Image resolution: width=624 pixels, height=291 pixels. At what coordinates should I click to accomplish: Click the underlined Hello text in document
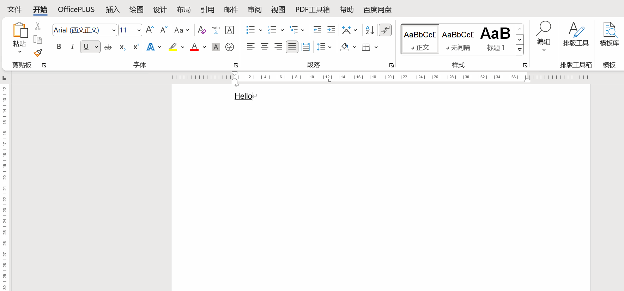243,96
